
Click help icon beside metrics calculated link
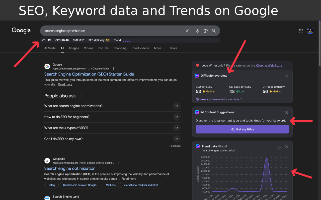[x=197, y=99]
